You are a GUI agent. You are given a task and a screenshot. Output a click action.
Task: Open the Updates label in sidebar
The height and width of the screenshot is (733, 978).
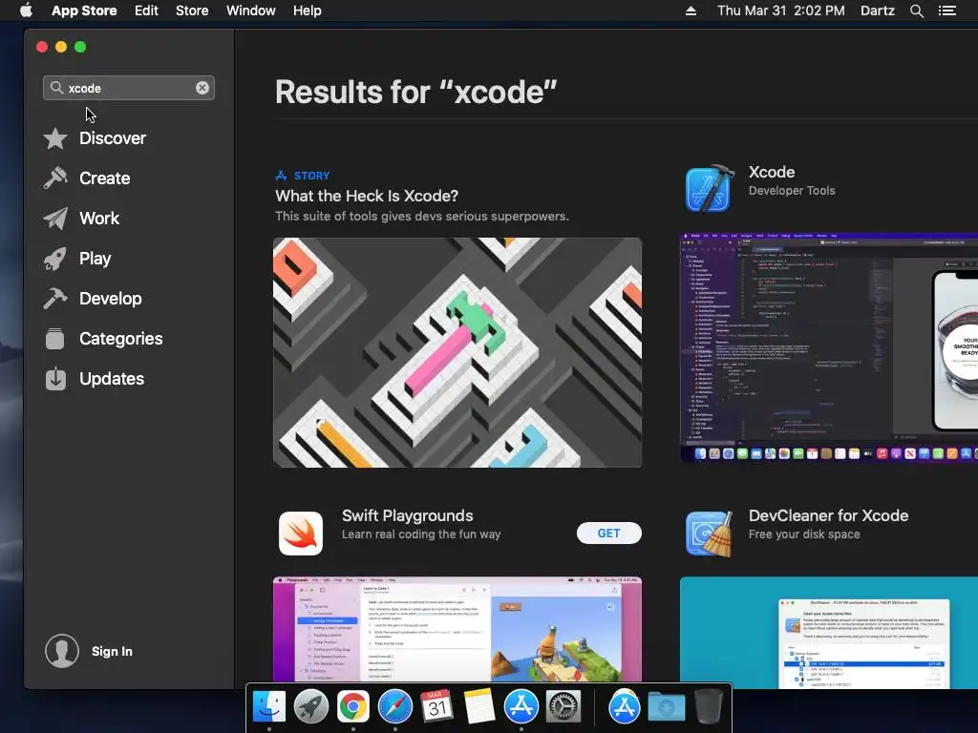(112, 379)
